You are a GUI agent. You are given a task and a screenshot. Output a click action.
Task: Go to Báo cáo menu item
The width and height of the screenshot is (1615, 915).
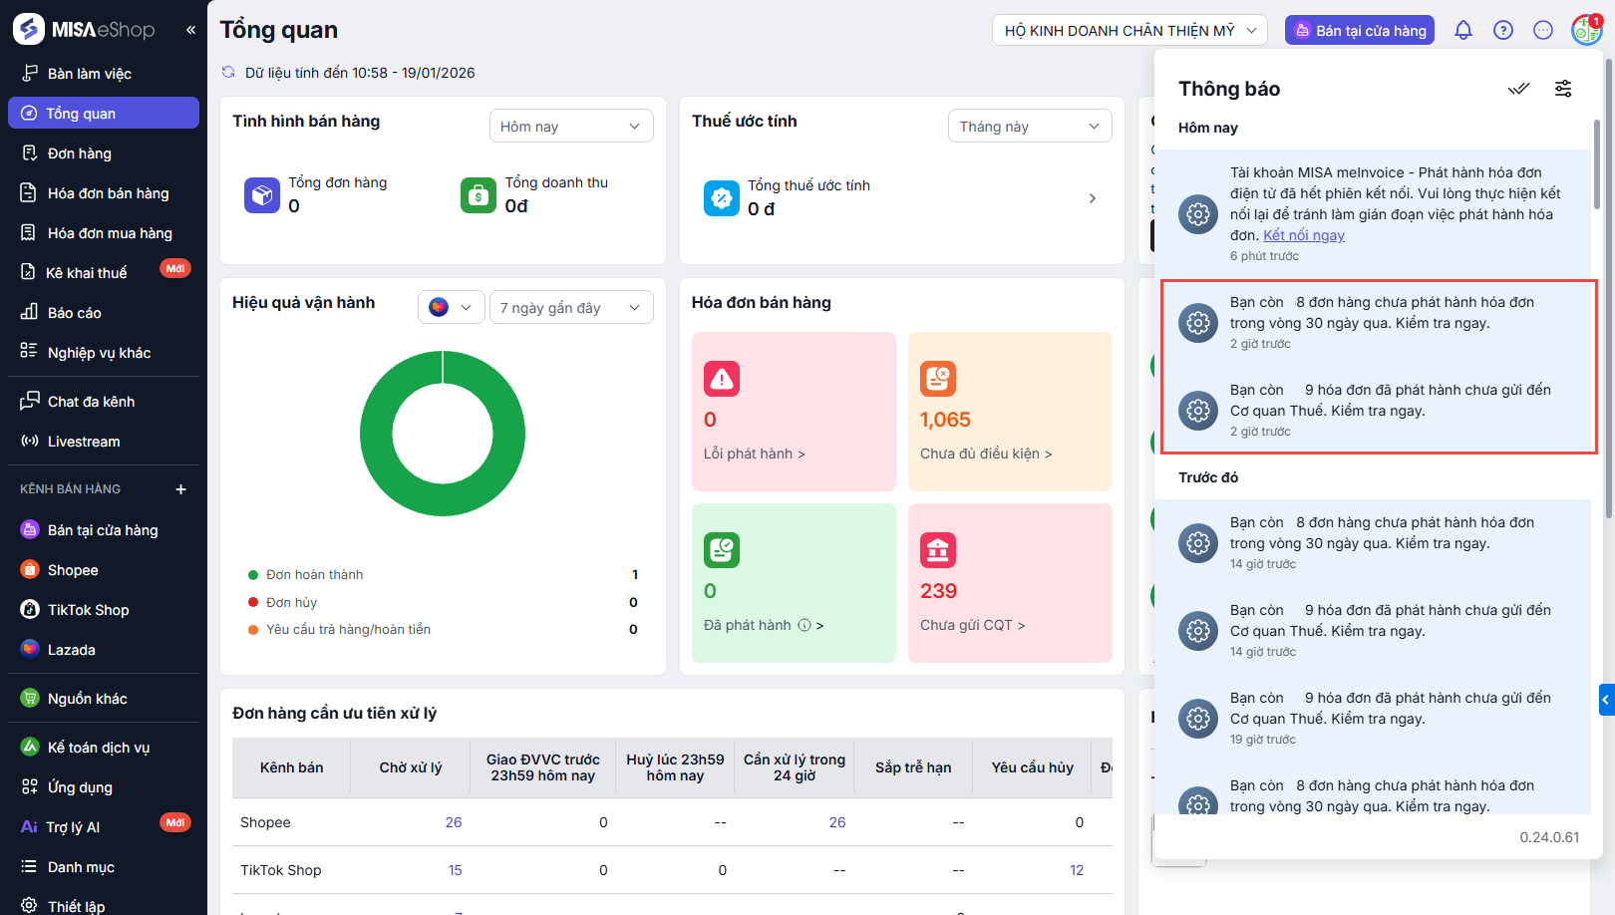[x=75, y=313]
